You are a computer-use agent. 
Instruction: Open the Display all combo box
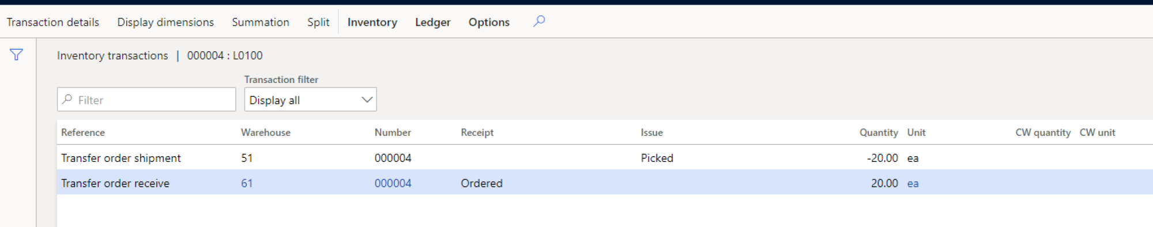point(310,100)
